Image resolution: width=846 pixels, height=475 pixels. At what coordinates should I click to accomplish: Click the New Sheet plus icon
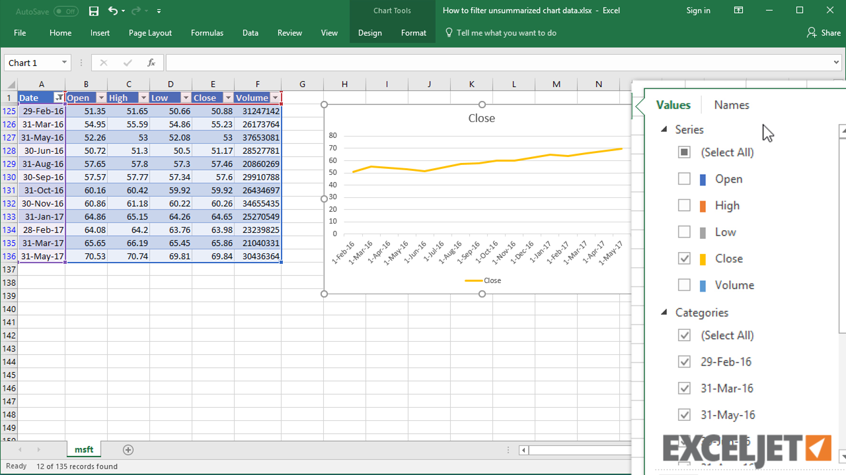click(x=128, y=449)
